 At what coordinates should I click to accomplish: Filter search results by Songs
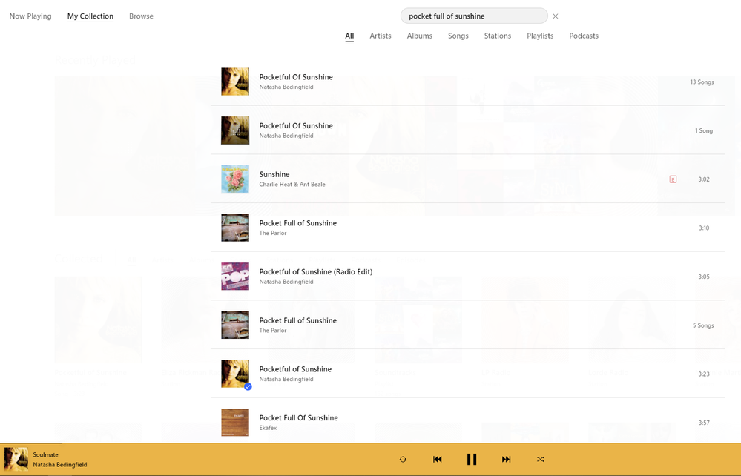pos(458,36)
